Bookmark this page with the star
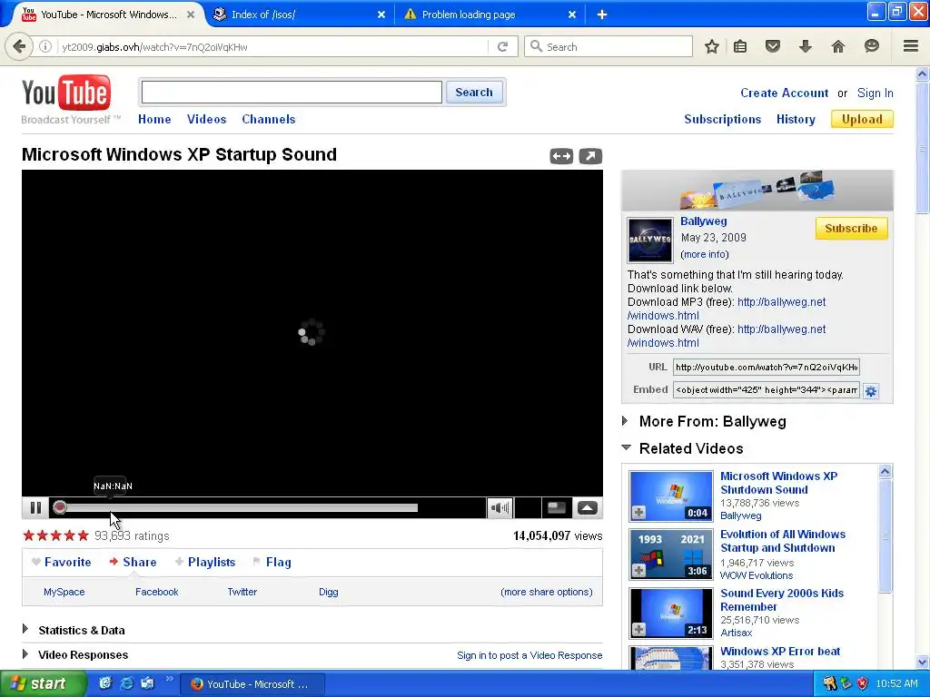Image resolution: width=930 pixels, height=697 pixels. click(x=712, y=46)
